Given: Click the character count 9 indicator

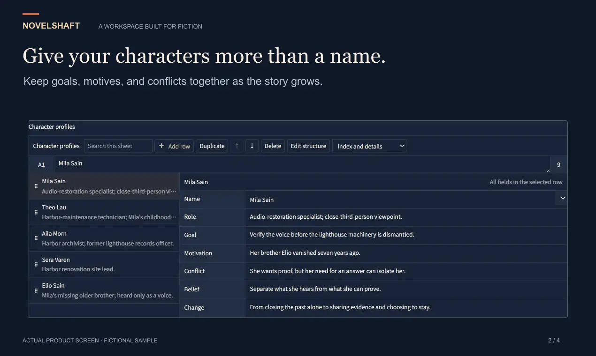Looking at the screenshot, I should click(x=558, y=165).
